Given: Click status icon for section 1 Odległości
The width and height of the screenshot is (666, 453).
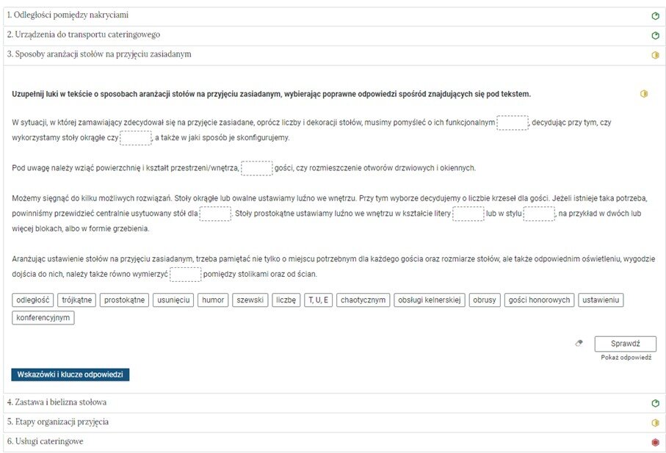Looking at the screenshot, I should tap(655, 15).
